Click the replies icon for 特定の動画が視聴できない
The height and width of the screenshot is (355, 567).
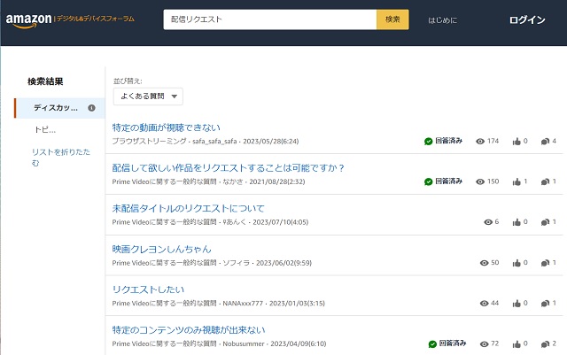click(545, 142)
